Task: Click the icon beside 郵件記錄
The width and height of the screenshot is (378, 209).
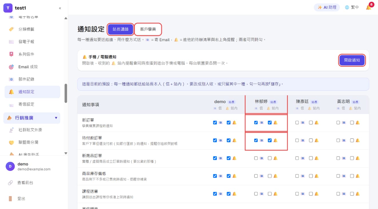Action: [11, 79]
